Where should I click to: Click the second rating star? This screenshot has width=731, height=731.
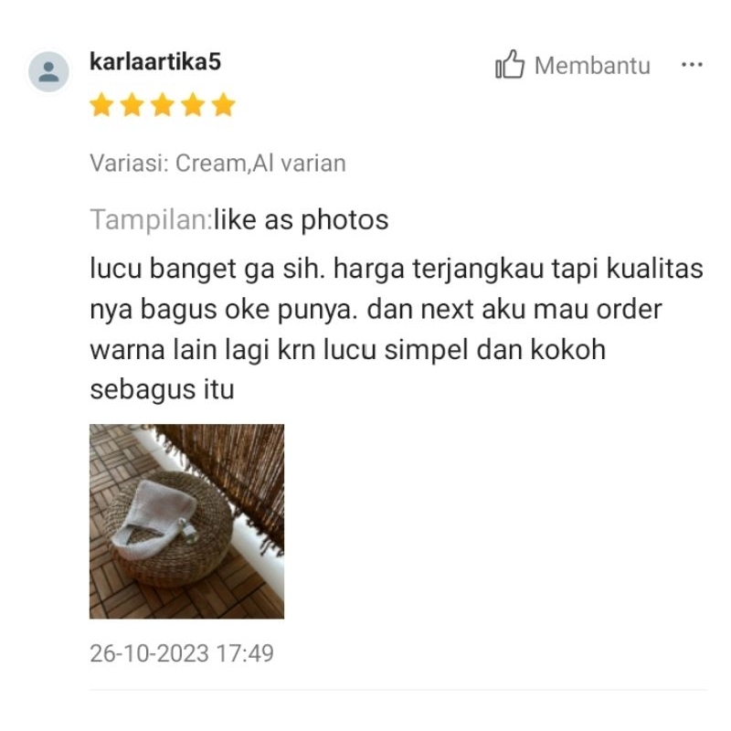point(132,104)
